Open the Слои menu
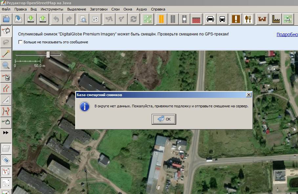Image resolution: width=298 pixels, height=194 pixels. 116,9
